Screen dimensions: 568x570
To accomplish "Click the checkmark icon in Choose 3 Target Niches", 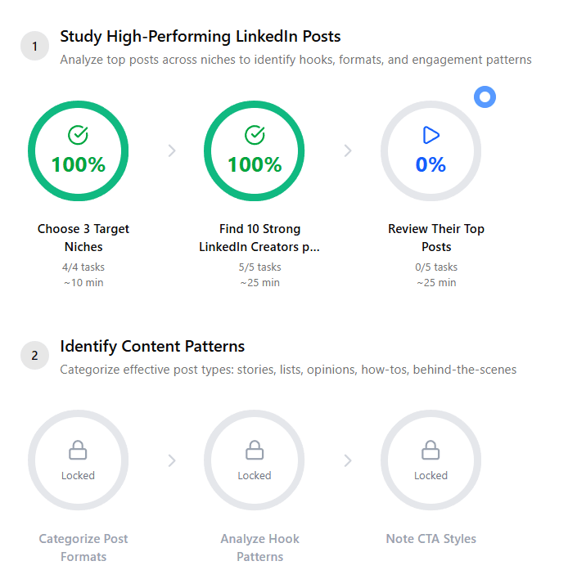I will [79, 135].
